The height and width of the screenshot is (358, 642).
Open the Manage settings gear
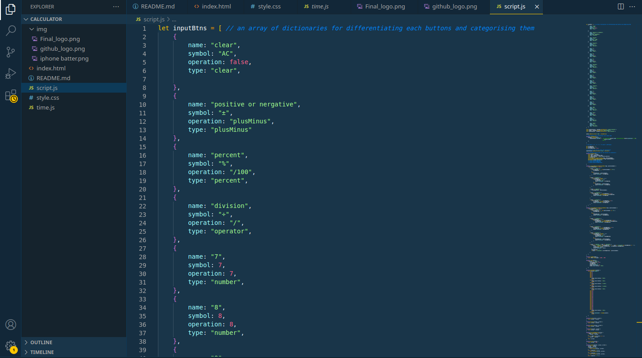click(x=11, y=346)
